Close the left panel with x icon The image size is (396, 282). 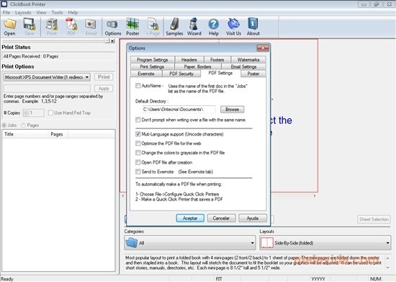click(112, 41)
